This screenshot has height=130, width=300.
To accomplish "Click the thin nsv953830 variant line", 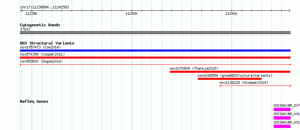I will tap(155, 65).
